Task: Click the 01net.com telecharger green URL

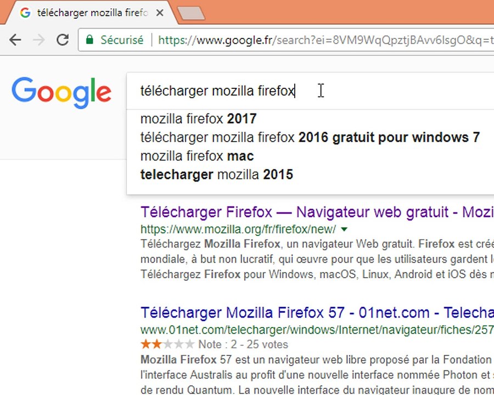Action: (x=317, y=330)
